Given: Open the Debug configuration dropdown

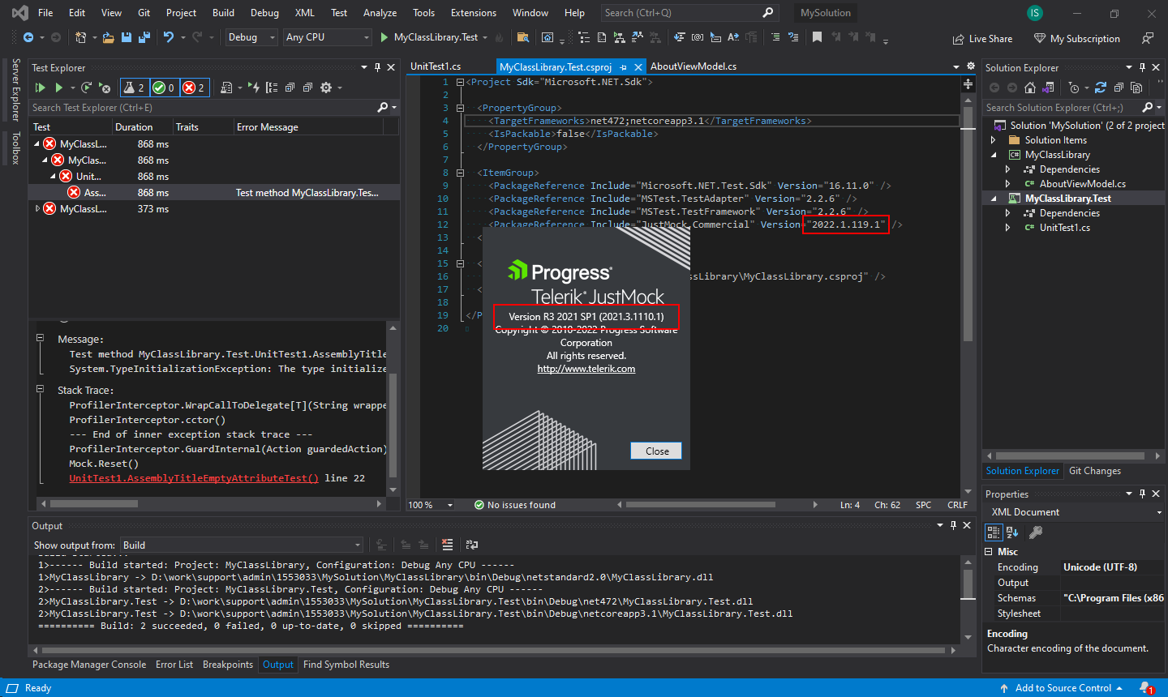Looking at the screenshot, I should [252, 37].
